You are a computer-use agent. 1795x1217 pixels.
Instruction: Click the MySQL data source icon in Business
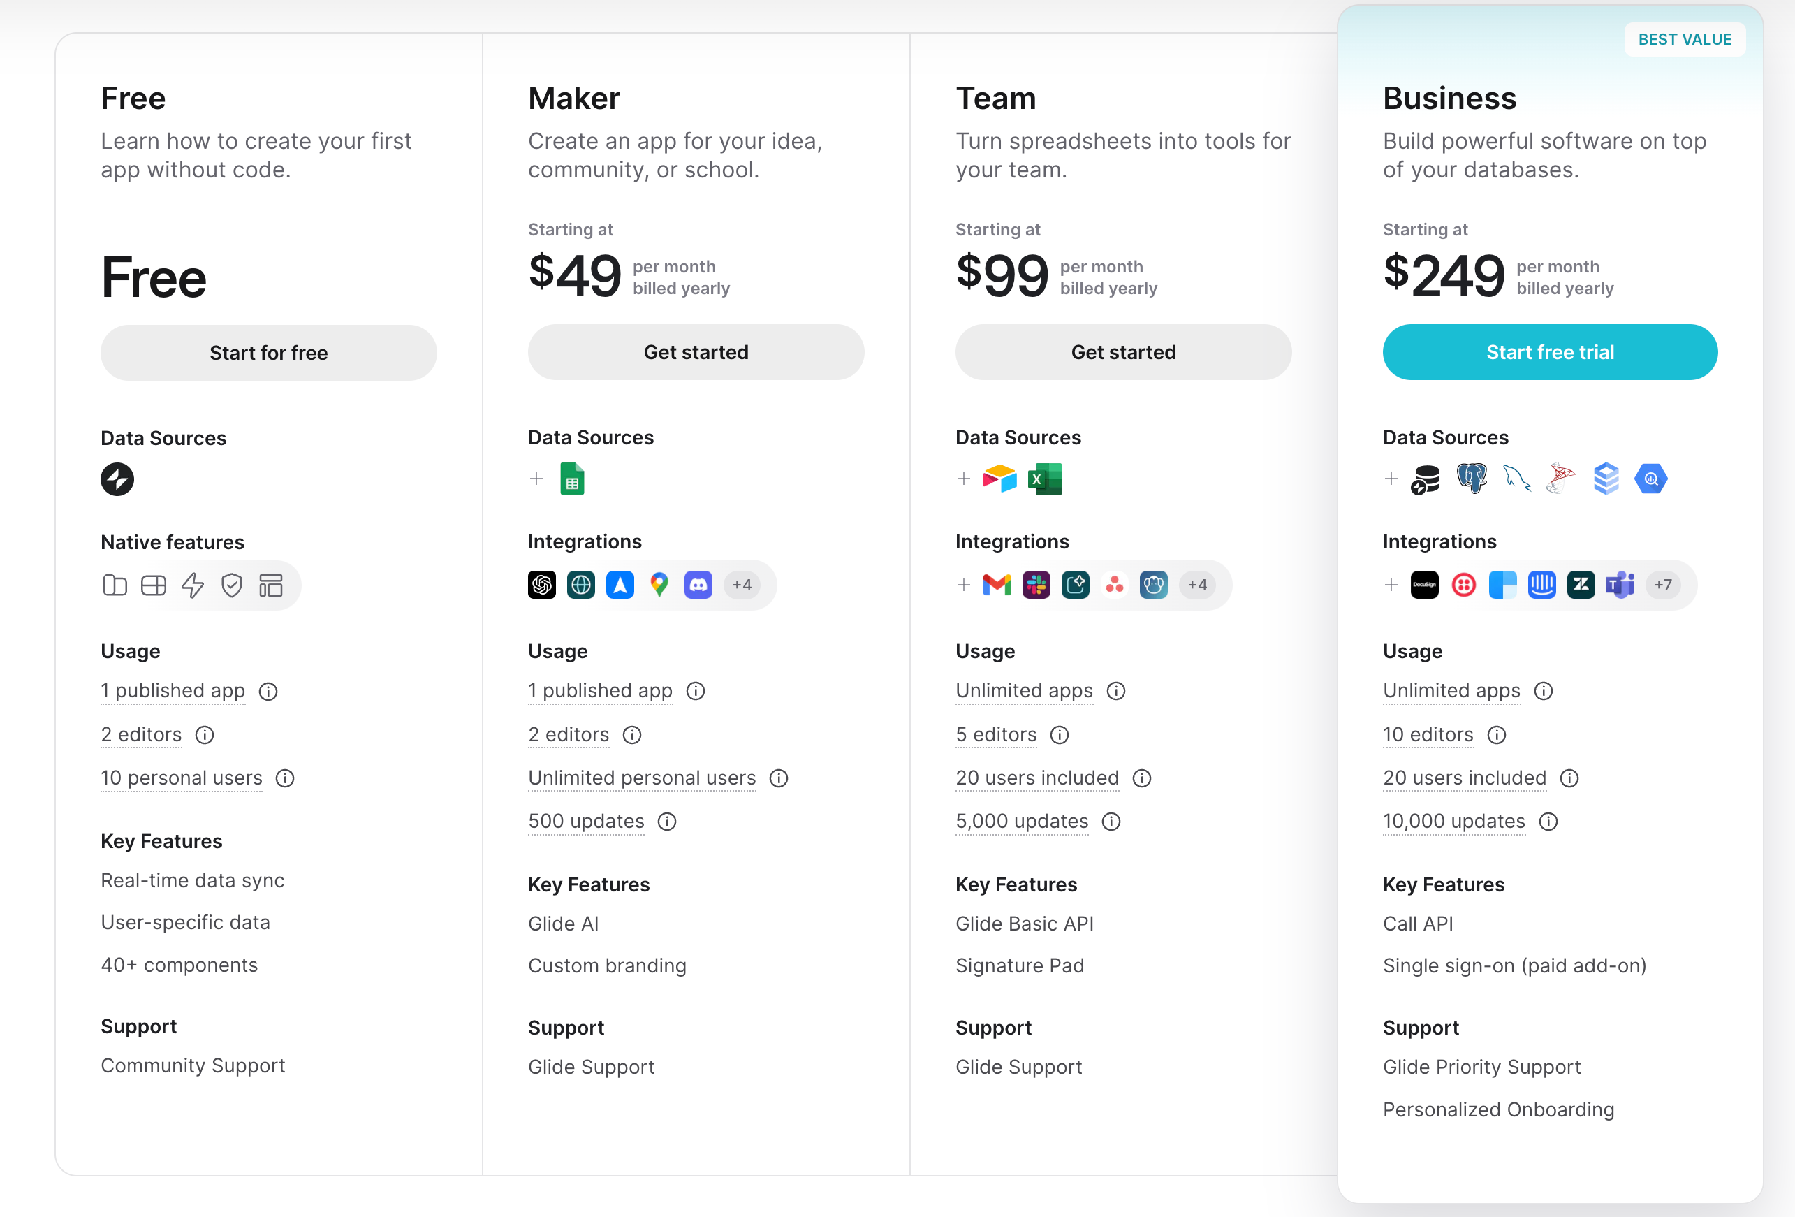coord(1516,479)
